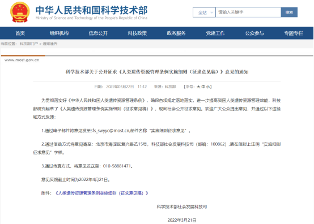
Task: Open the 党建工作 menu item
Action: click(x=215, y=33)
